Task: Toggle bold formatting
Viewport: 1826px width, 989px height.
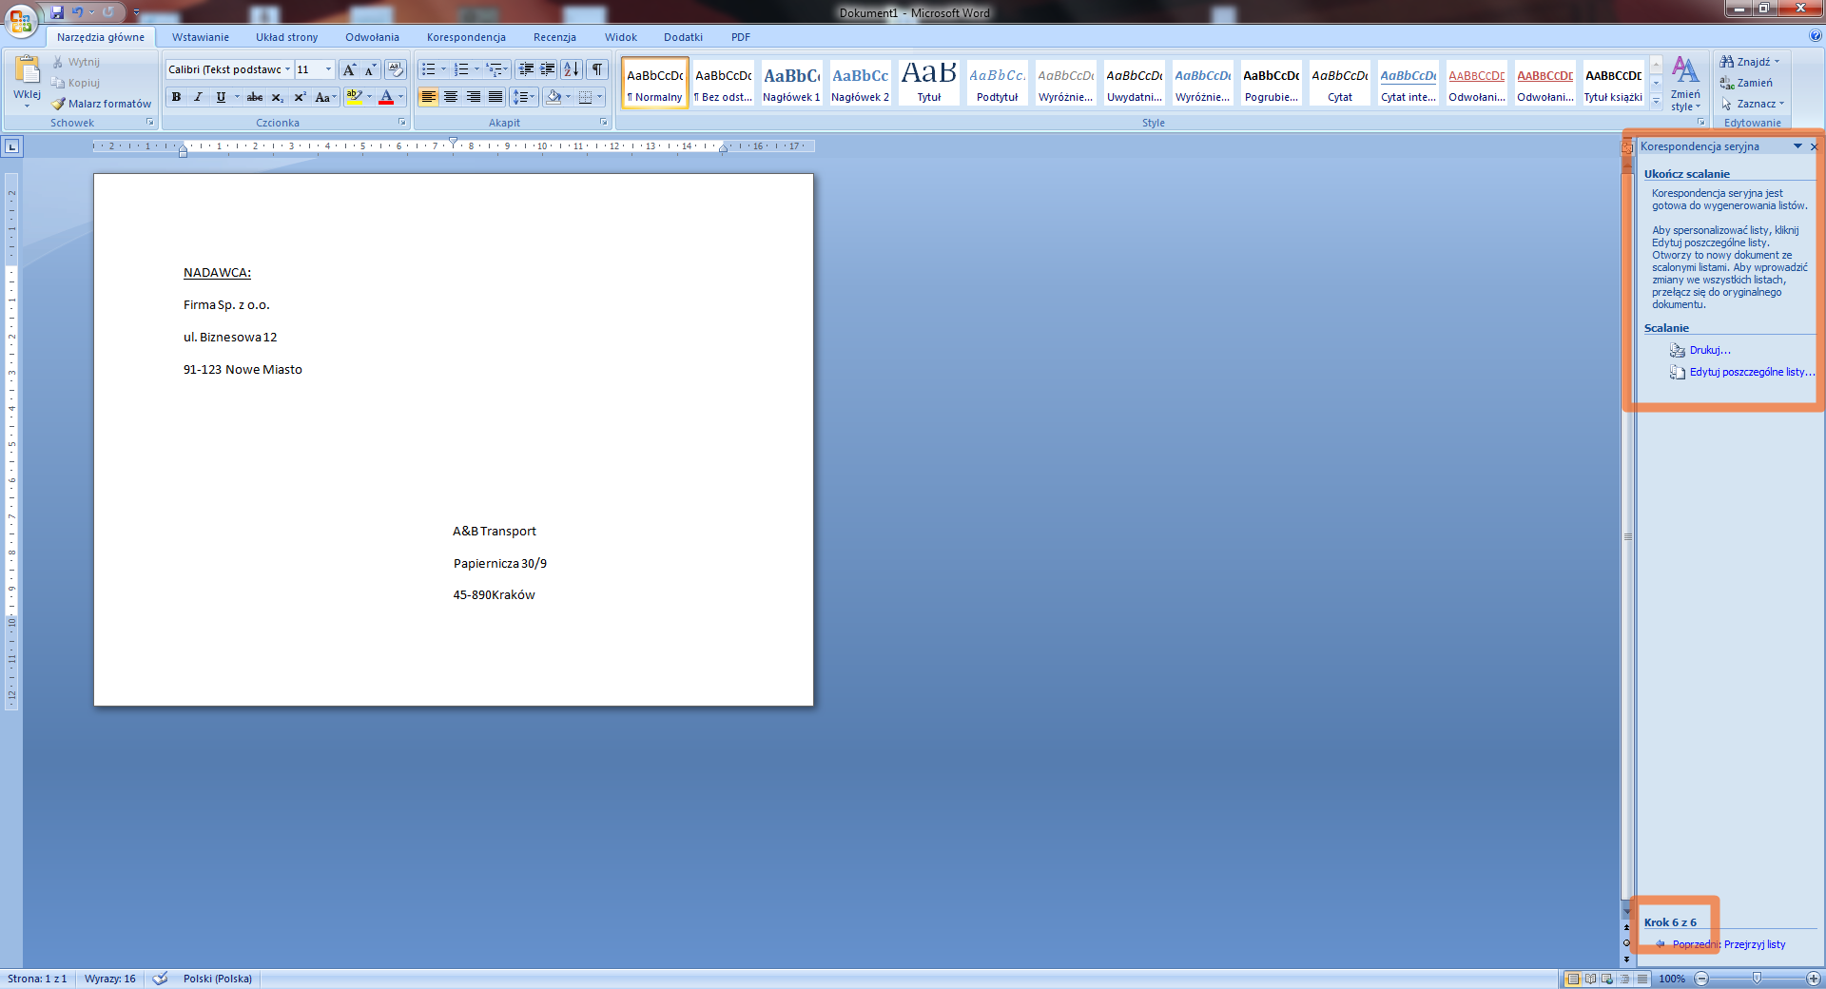Action: [176, 97]
